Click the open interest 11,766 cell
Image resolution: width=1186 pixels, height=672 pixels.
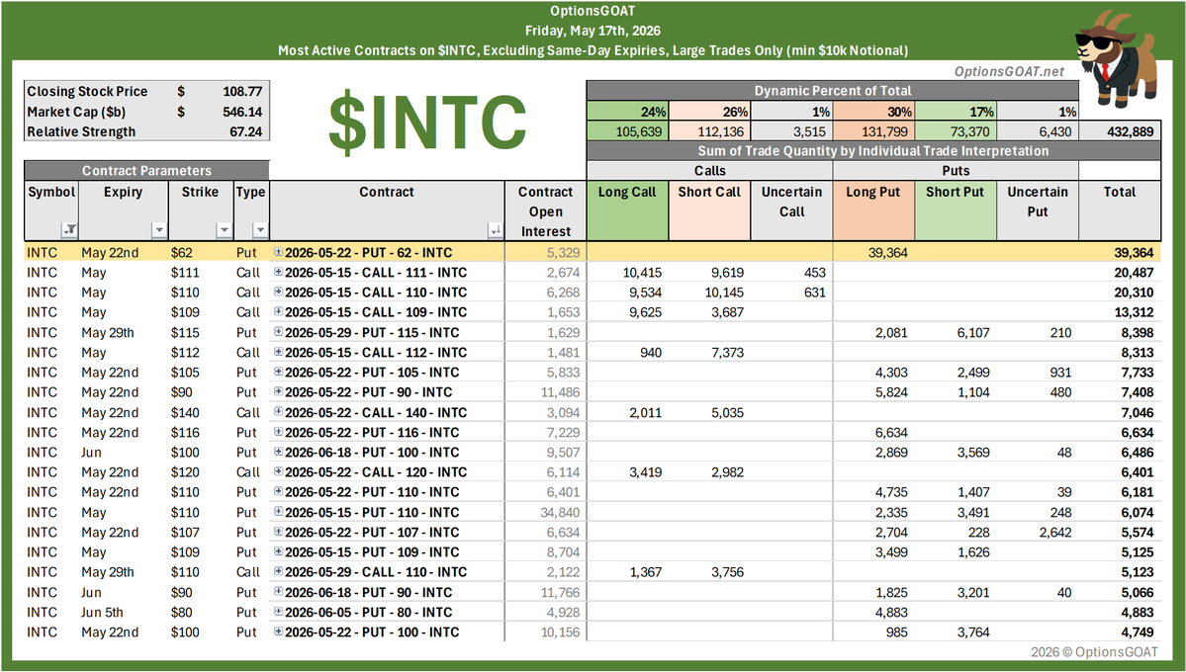560,592
